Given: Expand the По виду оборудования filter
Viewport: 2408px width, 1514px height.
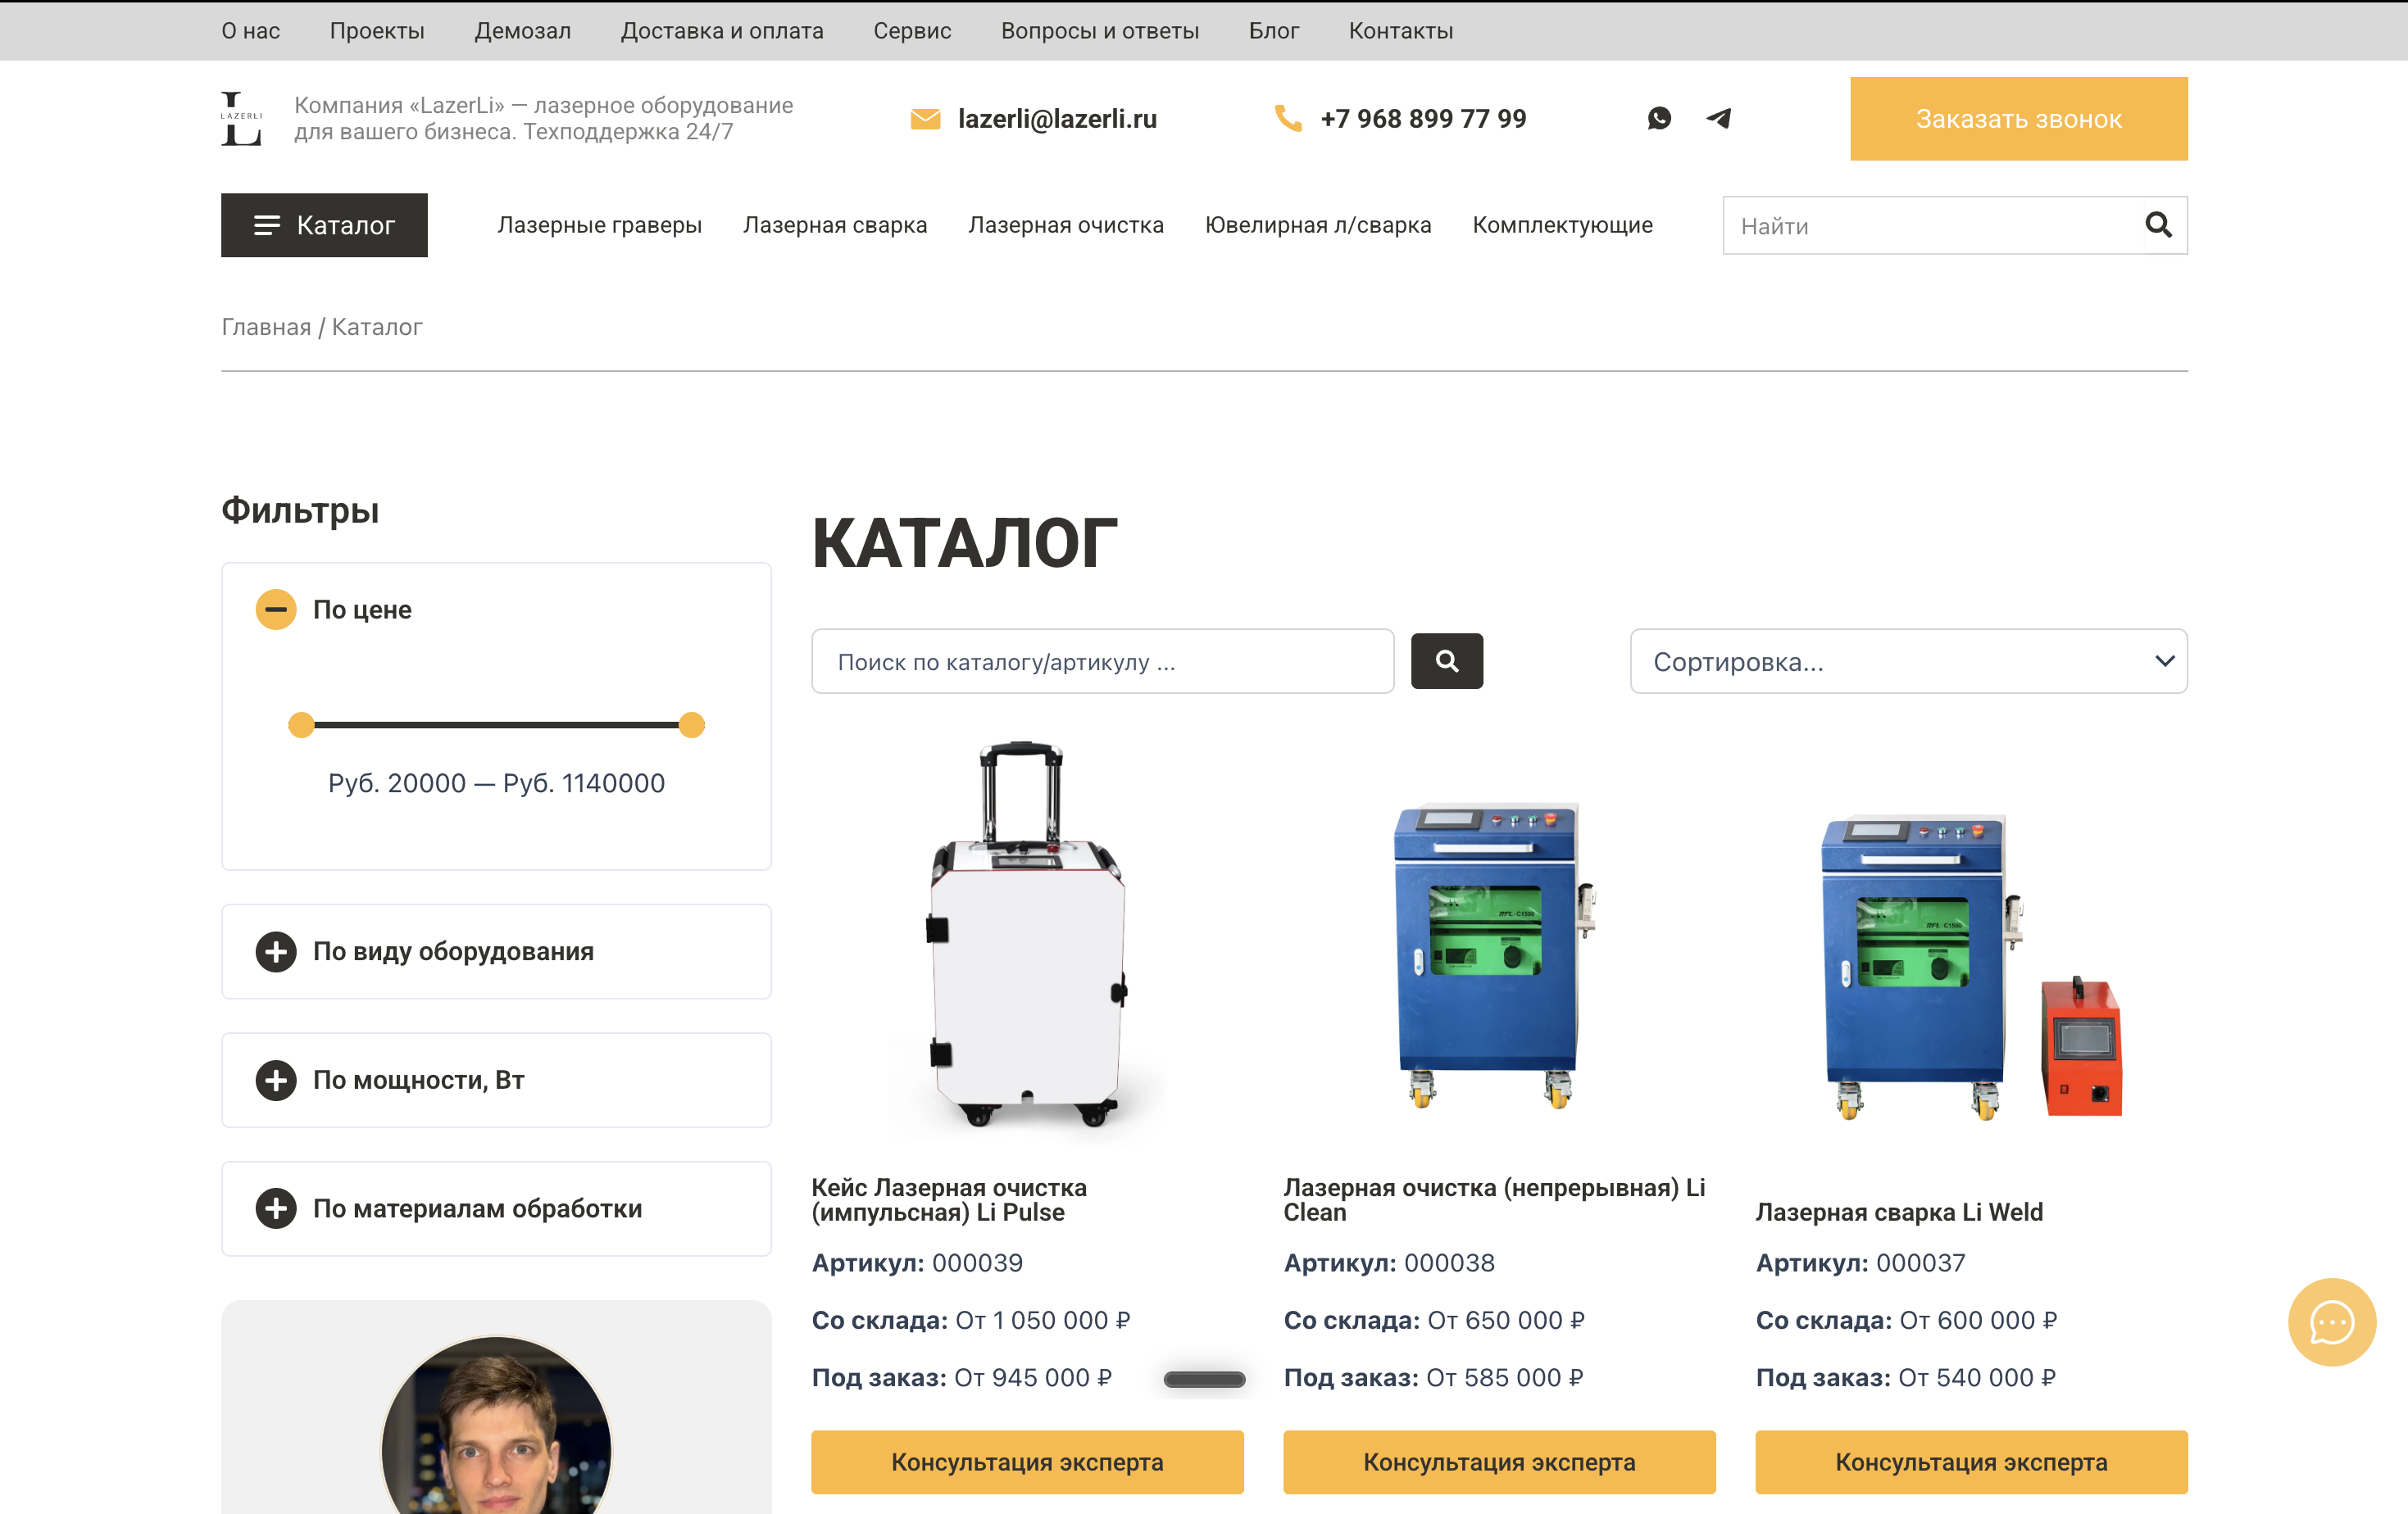Looking at the screenshot, I should click(x=276, y=951).
